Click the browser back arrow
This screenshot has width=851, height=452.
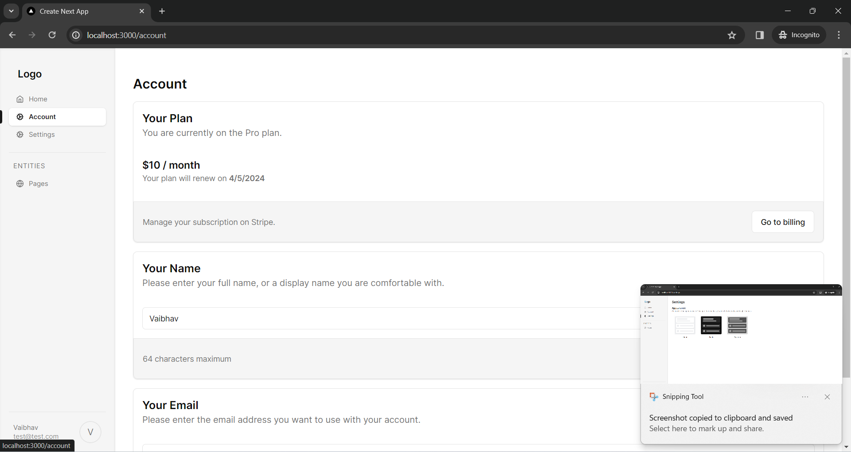click(12, 35)
